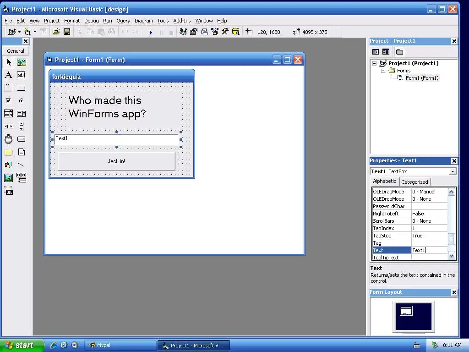Click the Text1 textbox on the form
The height and width of the screenshot is (352, 469).
tap(117, 139)
